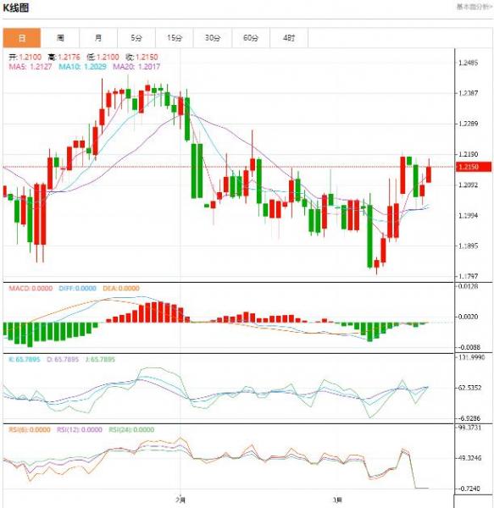Click the MA10 legend value
The width and height of the screenshot is (494, 508).
tap(82, 67)
